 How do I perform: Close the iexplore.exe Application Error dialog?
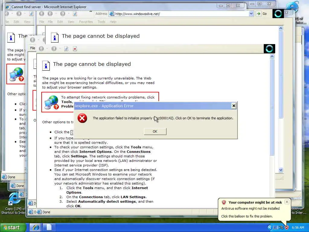click(x=234, y=106)
